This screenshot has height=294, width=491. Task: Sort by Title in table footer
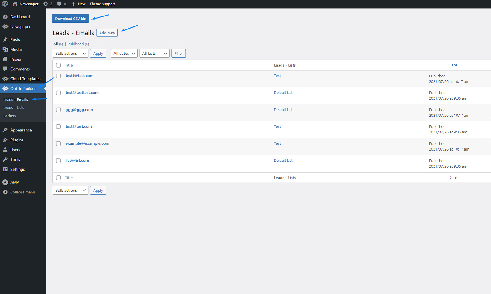pos(69,178)
